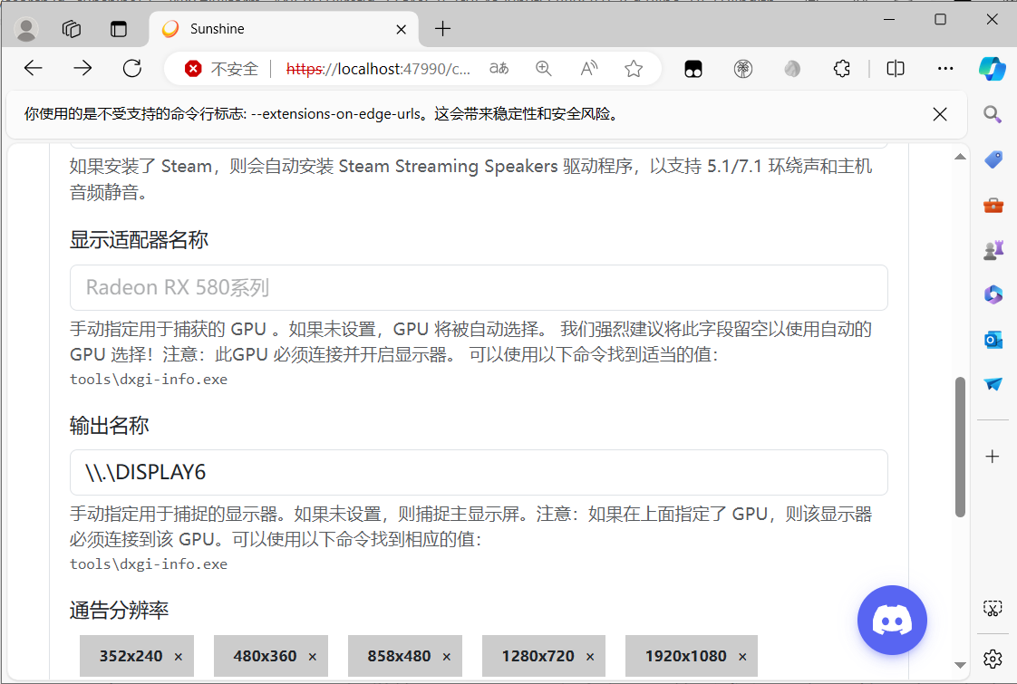Click the round tree extension icon
Screen dimensions: 1017x684
[742, 69]
